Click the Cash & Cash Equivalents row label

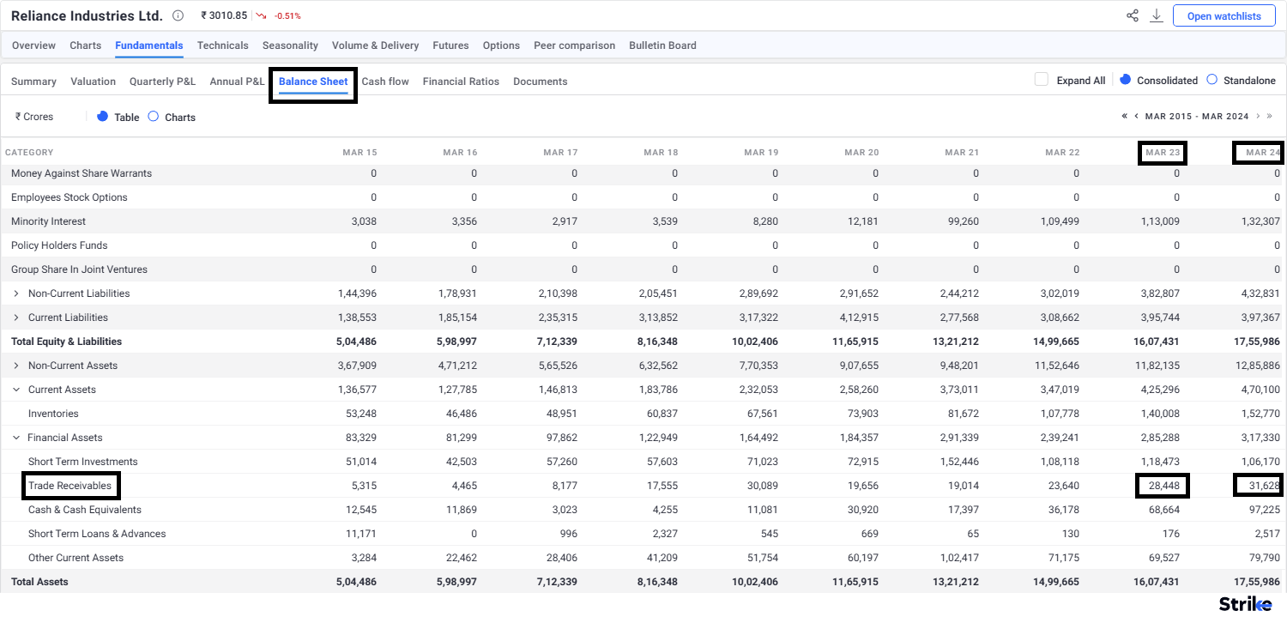pos(85,510)
